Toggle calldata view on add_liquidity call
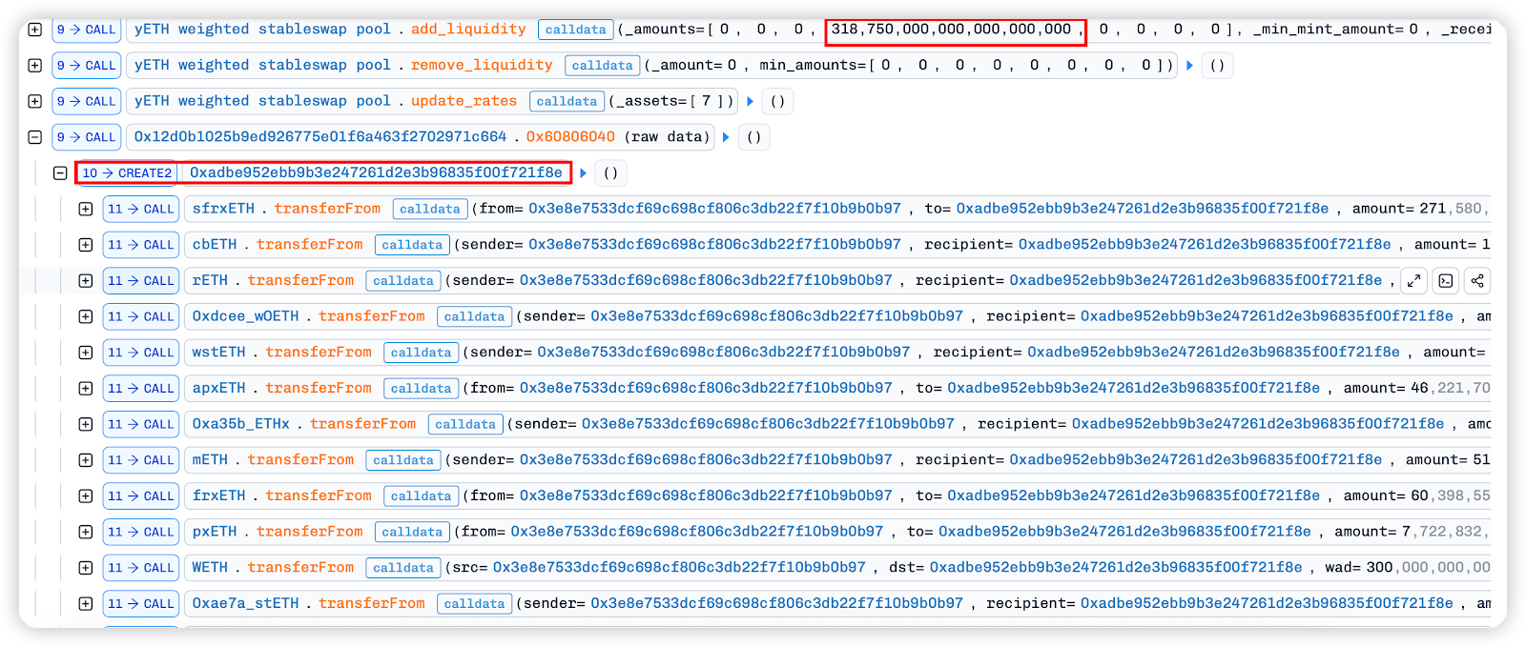The image size is (1526, 647). point(575,30)
